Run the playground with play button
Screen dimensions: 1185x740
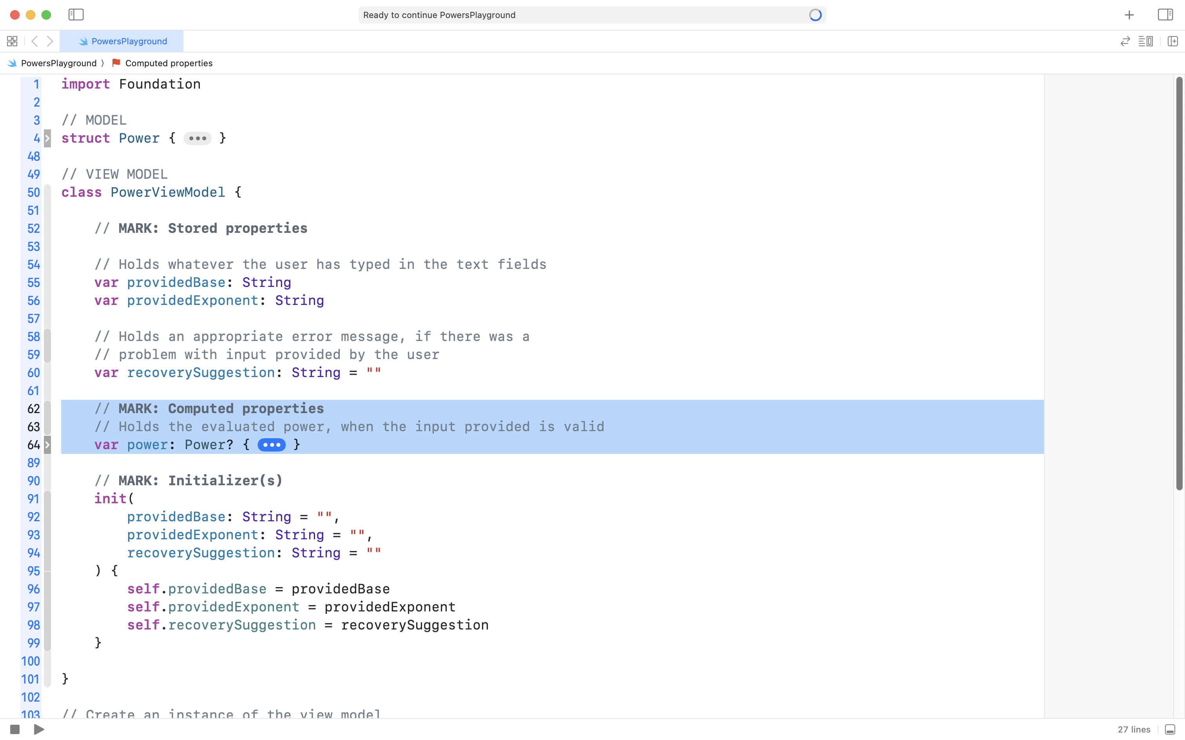click(39, 729)
